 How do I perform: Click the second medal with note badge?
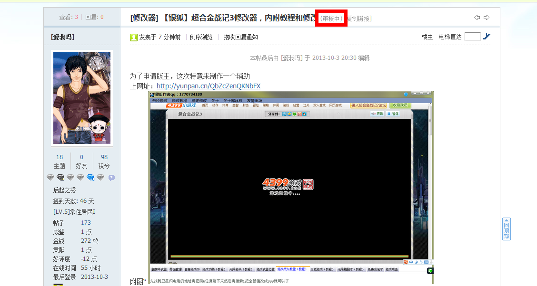pyautogui.click(x=60, y=178)
